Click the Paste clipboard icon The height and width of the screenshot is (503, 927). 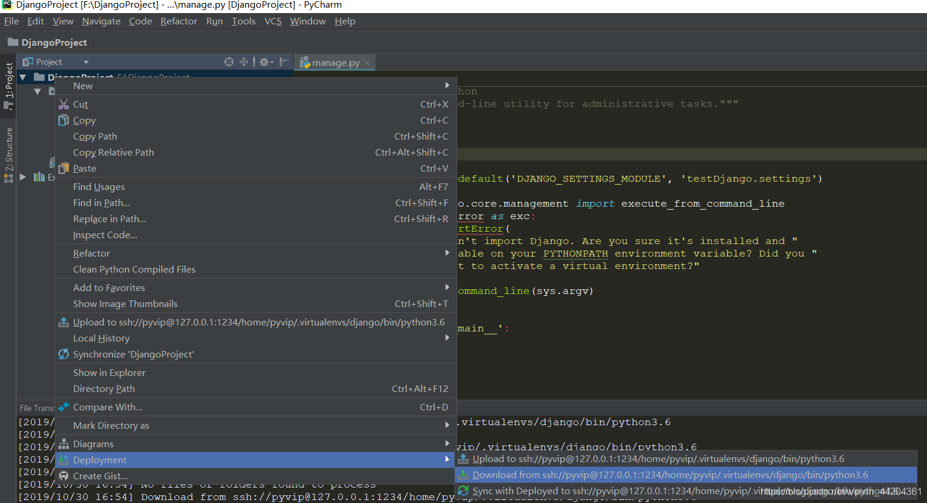click(64, 169)
